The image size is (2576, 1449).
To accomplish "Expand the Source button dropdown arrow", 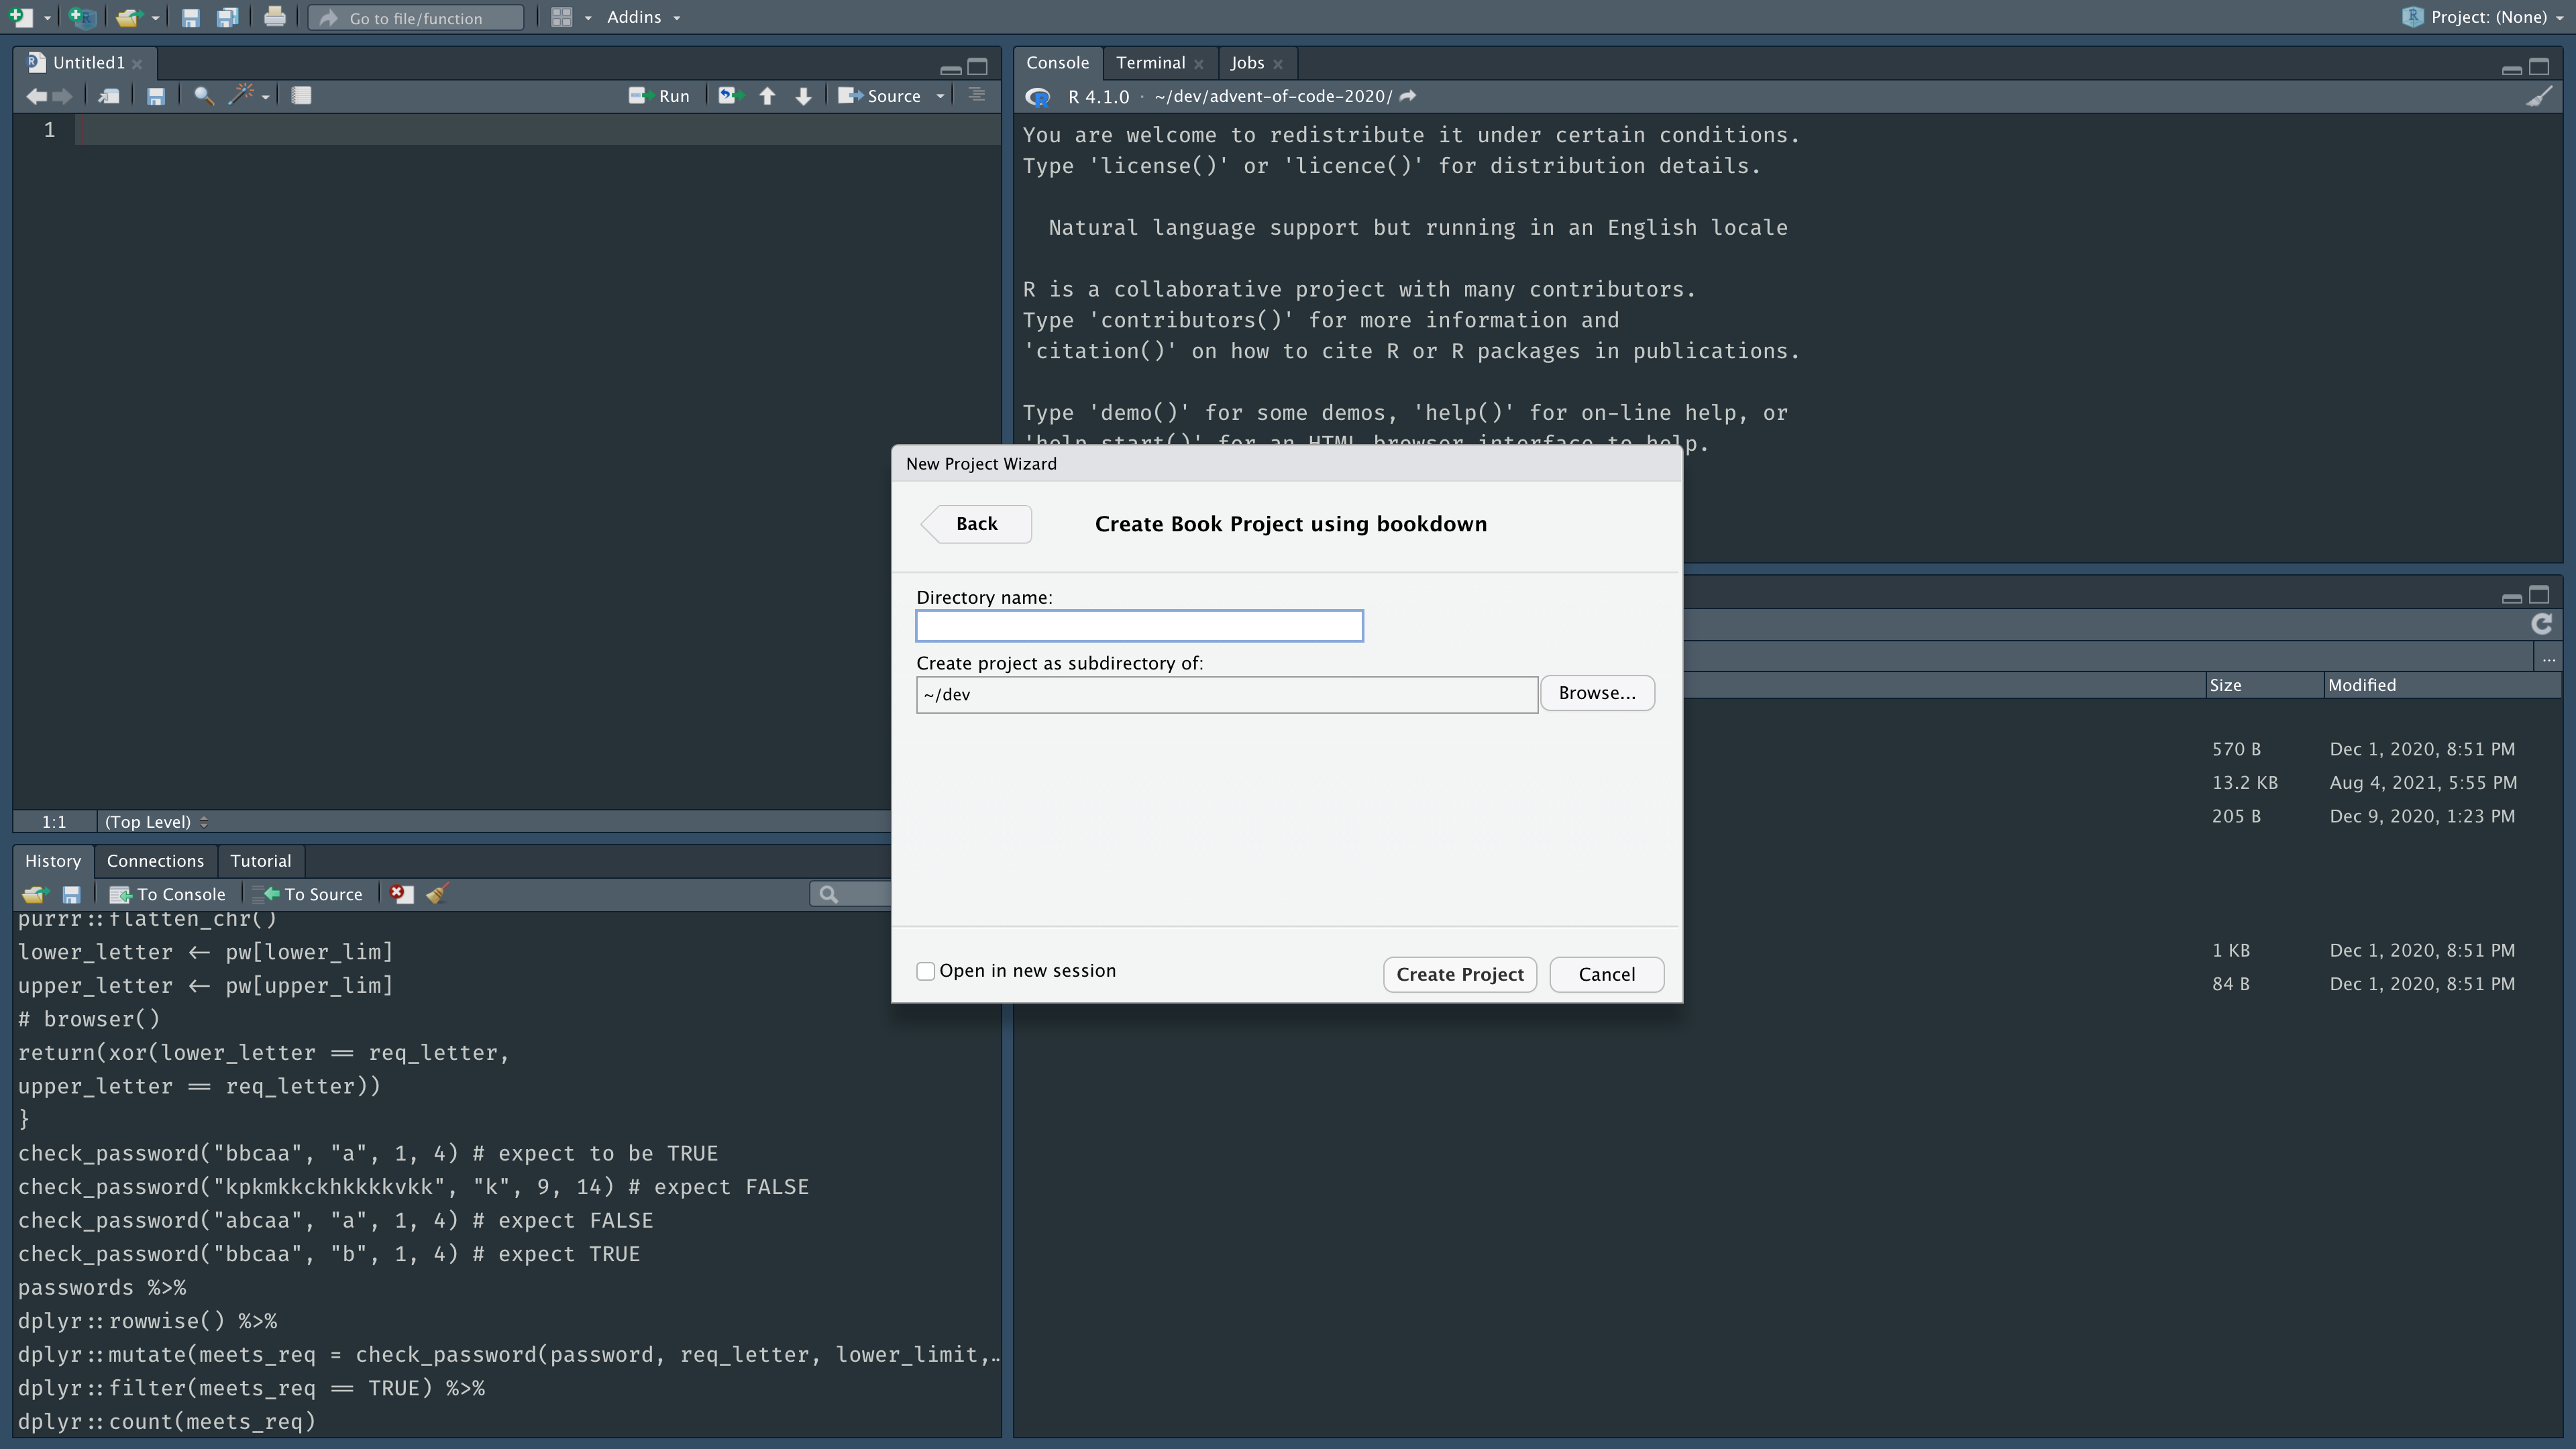I will tap(940, 96).
